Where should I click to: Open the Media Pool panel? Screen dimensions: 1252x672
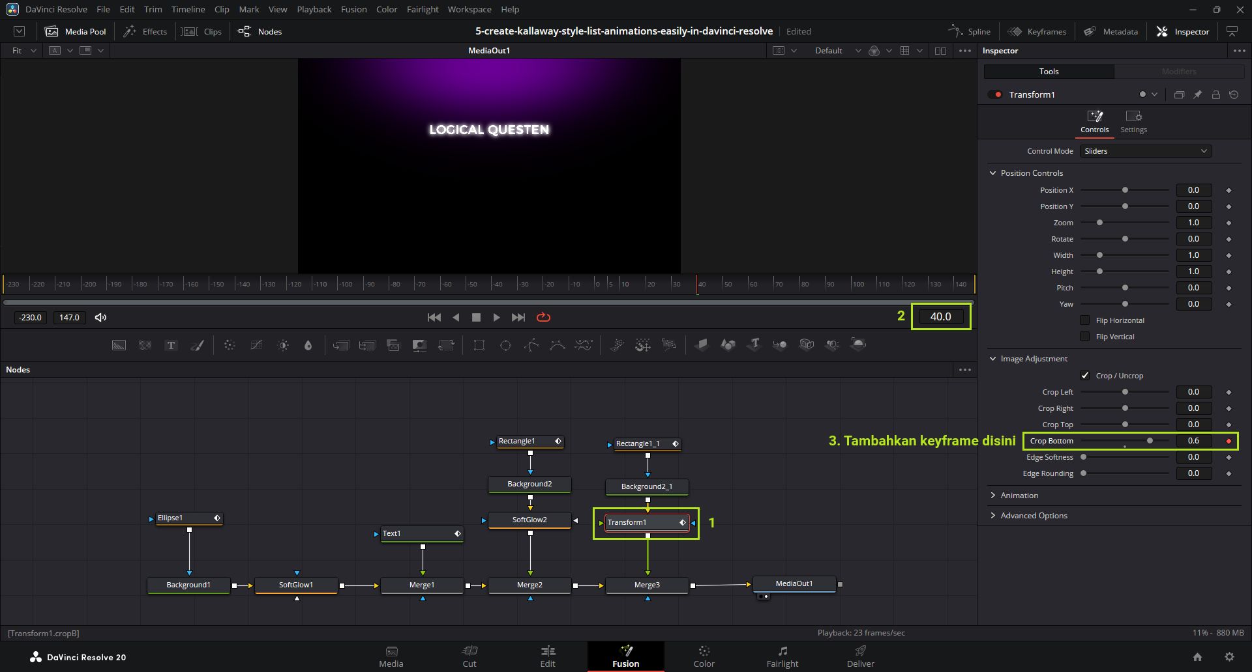point(76,31)
